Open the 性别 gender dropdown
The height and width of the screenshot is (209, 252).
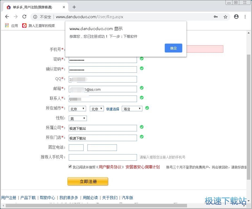tap(78, 118)
